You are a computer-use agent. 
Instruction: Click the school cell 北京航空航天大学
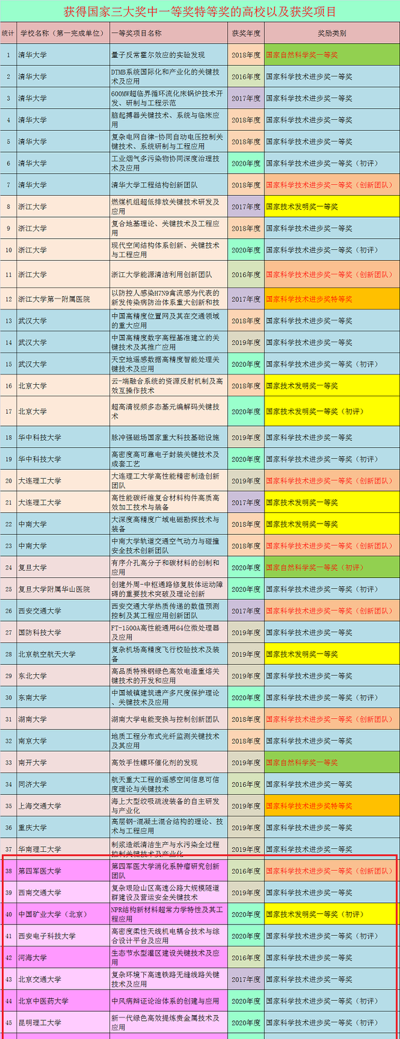(x=62, y=654)
